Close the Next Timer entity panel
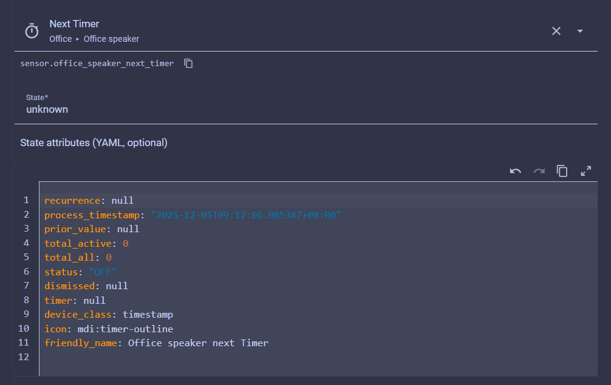The image size is (611, 385). tap(556, 31)
